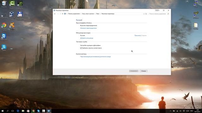Go to Часы, язык и регион breadcrumb
The height and width of the screenshot is (113, 202).
click(x=88, y=14)
